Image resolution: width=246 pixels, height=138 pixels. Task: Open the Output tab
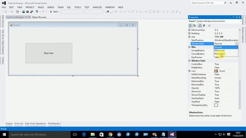coord(9,123)
